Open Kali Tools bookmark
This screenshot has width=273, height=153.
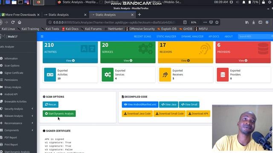tap(50, 29)
